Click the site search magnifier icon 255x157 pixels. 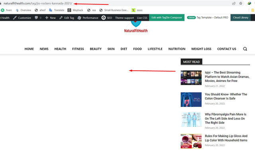click(x=245, y=49)
